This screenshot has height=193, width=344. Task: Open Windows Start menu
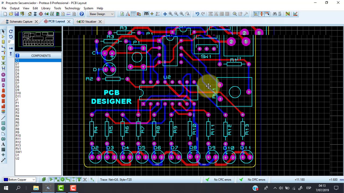pyautogui.click(x=6, y=188)
